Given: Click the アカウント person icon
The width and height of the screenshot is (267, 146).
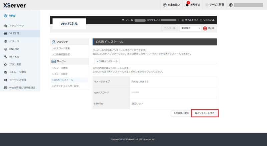Looking at the screenshot, I should (x=54, y=42).
